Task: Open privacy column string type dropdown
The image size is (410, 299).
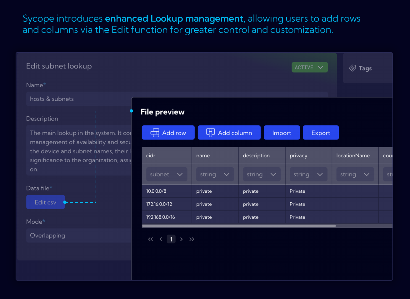Action: click(x=308, y=174)
